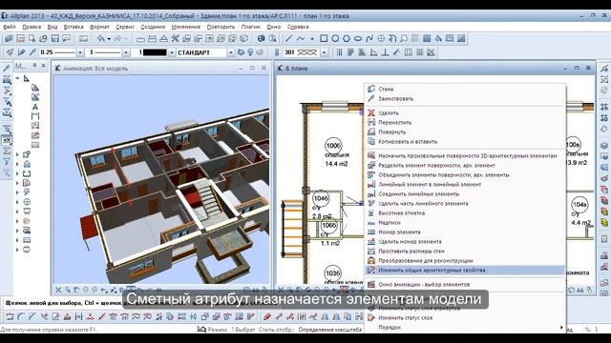Click red pencil icon in bottom toolbar
The image size is (611, 343).
coord(267,317)
